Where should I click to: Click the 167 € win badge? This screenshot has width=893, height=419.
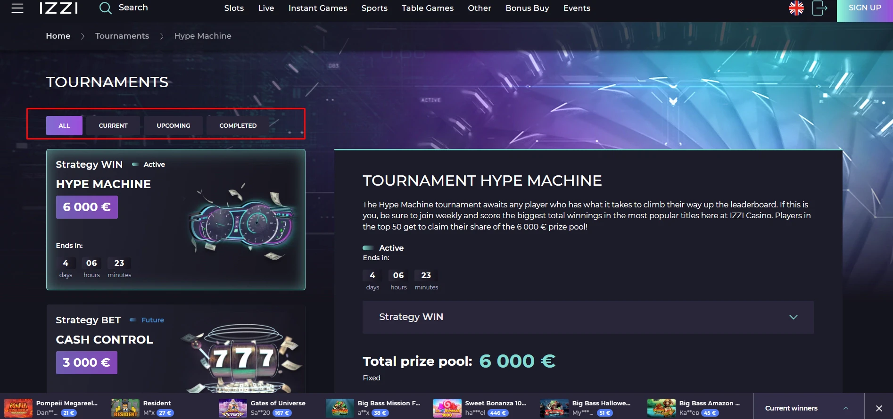click(x=282, y=413)
